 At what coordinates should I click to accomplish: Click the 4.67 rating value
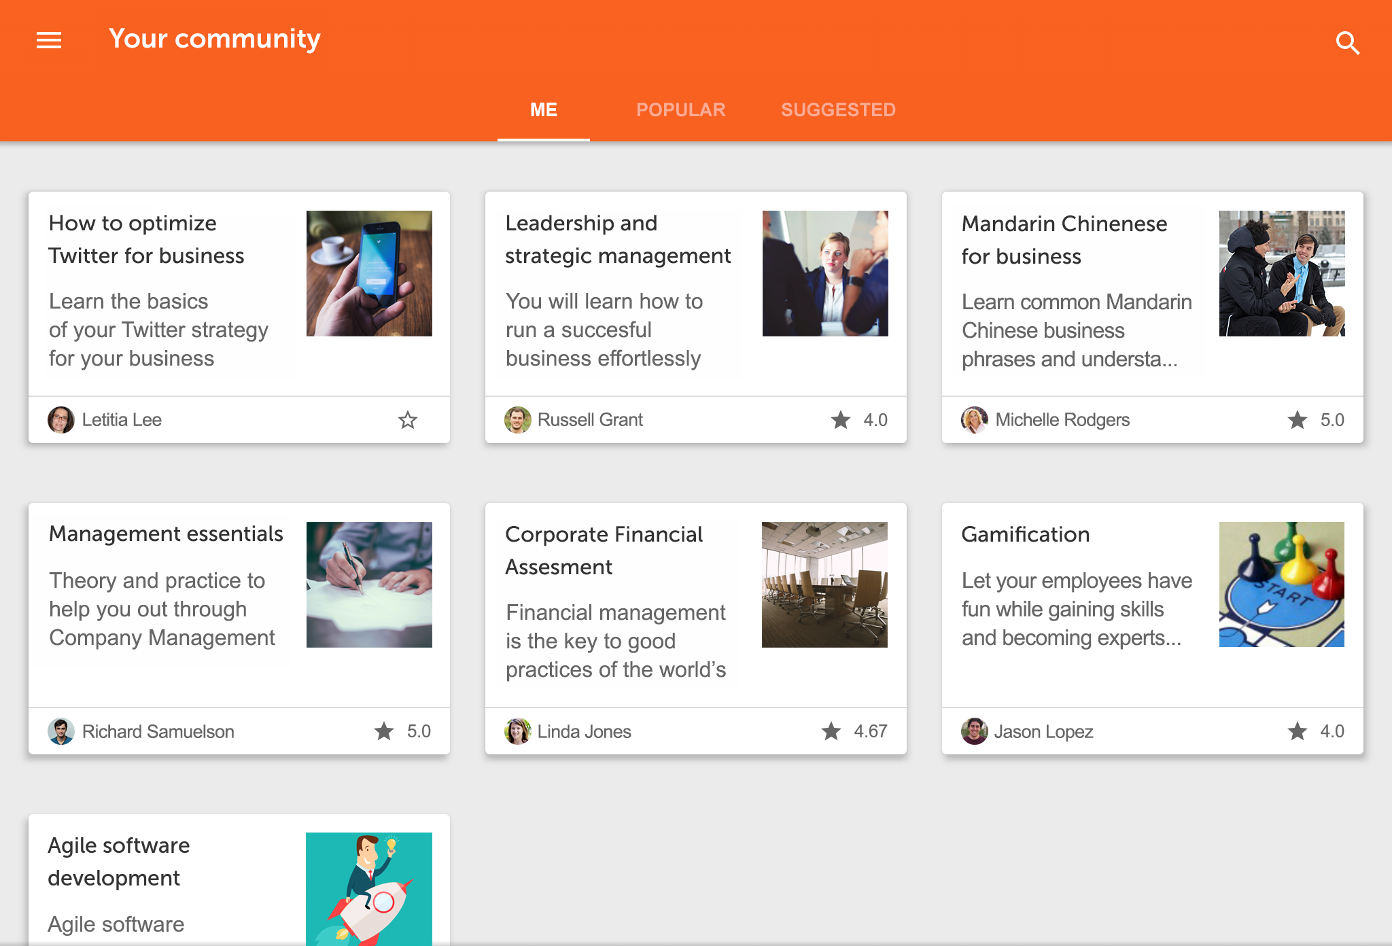871,731
